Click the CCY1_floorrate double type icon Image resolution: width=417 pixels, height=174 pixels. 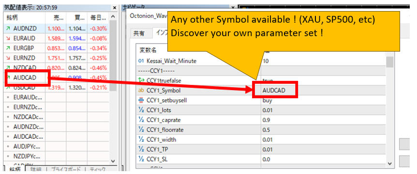(x=141, y=130)
